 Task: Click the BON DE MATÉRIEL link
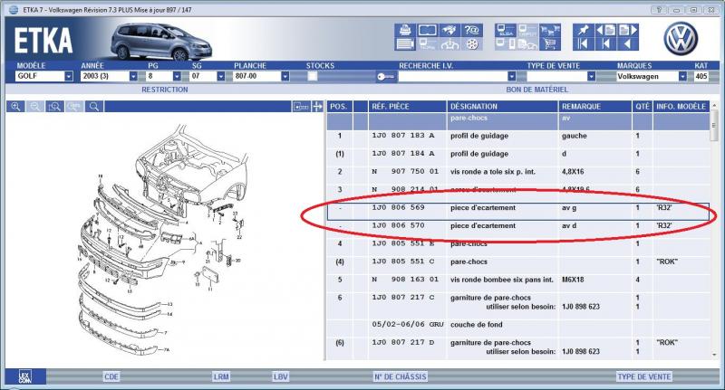(536, 90)
